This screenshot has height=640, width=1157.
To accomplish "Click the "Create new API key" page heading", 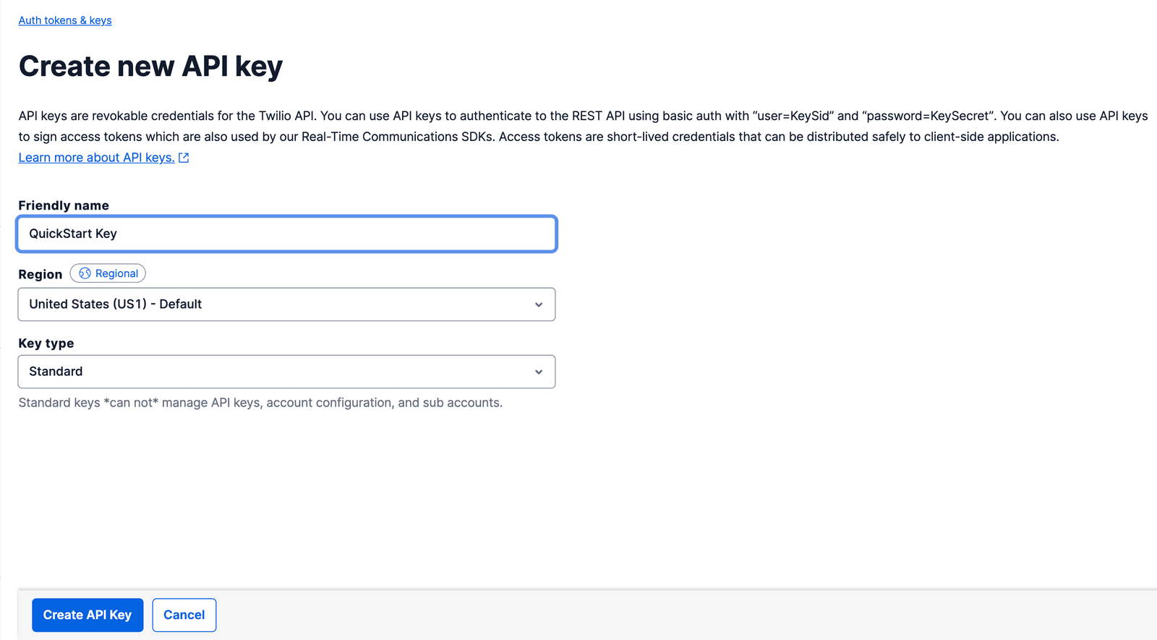I will pyautogui.click(x=150, y=66).
